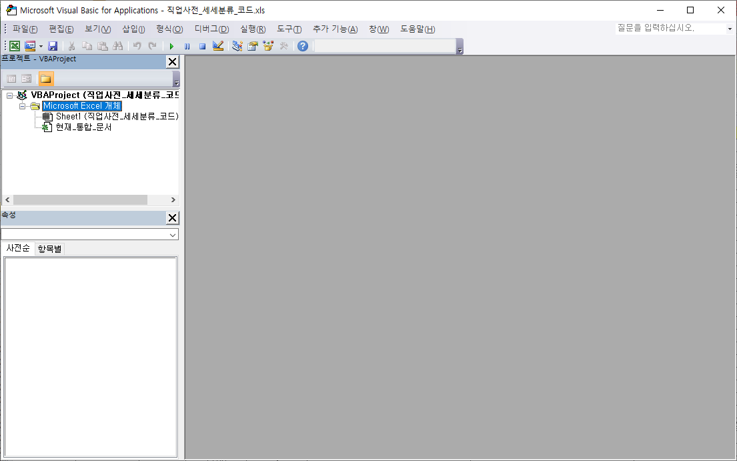The image size is (737, 461).
Task: Open the 도구(T) menu
Action: click(289, 29)
